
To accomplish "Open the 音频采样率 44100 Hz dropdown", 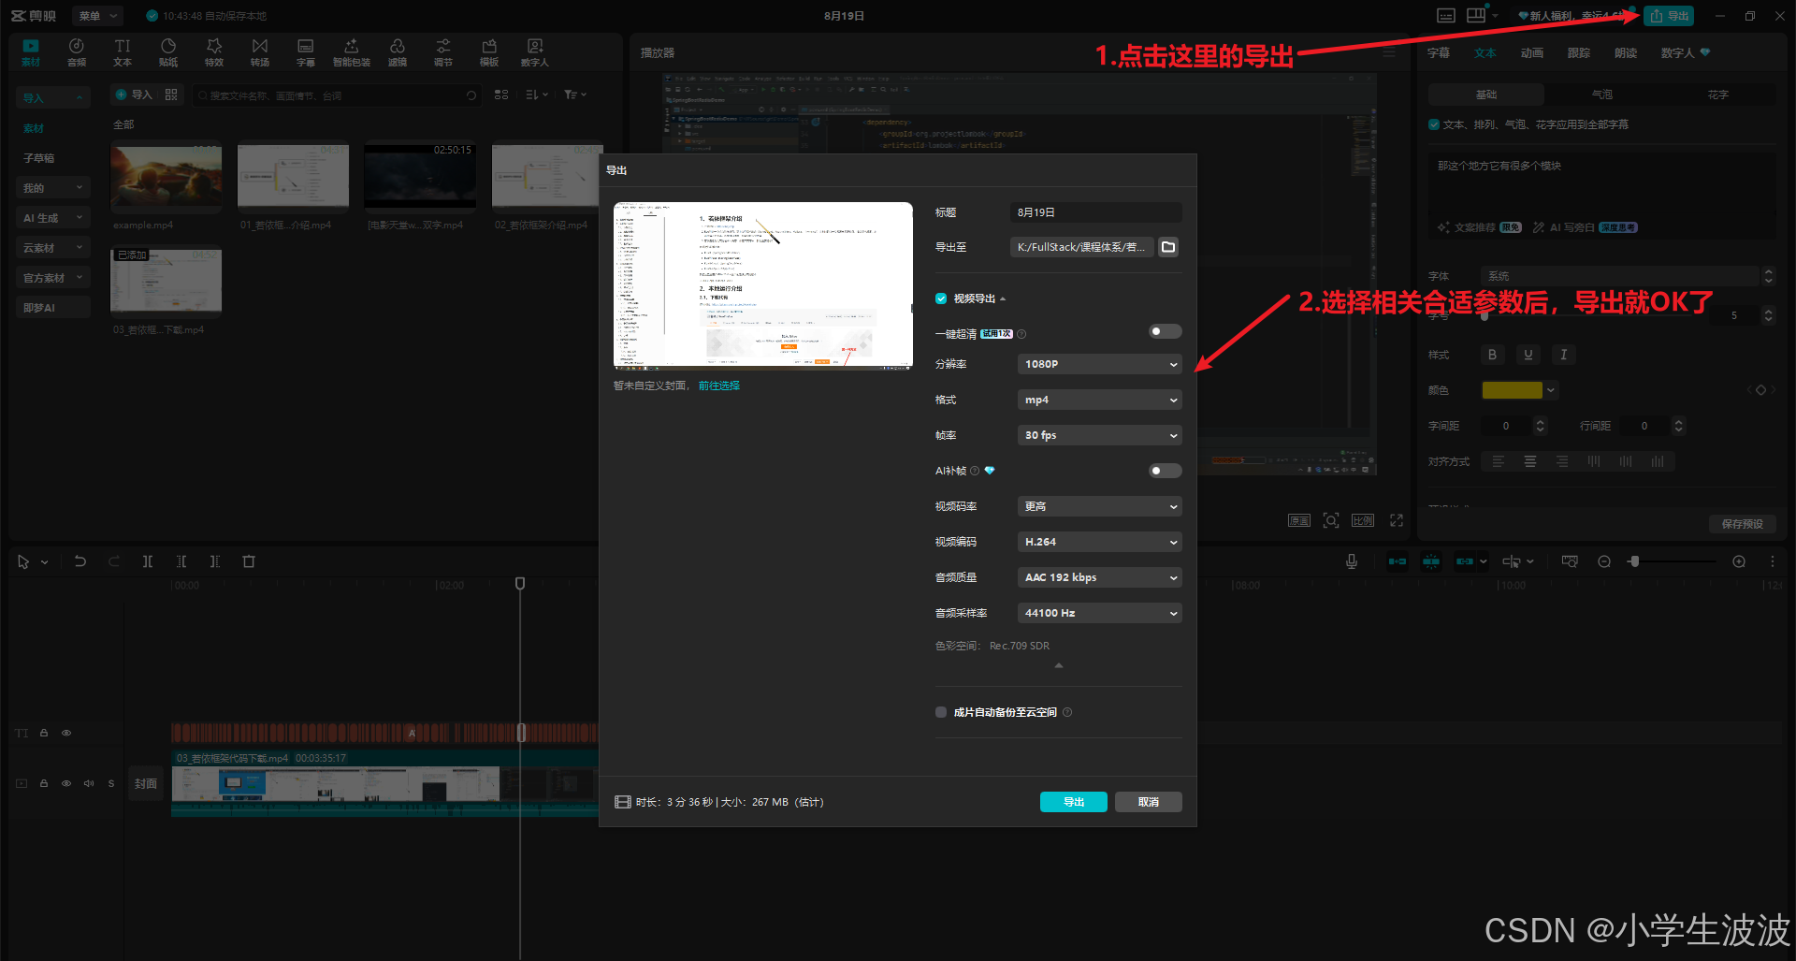I will point(1099,613).
